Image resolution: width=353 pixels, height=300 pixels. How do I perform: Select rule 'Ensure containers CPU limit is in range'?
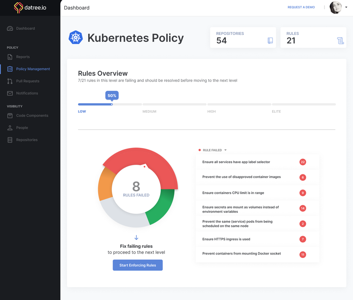click(257, 193)
